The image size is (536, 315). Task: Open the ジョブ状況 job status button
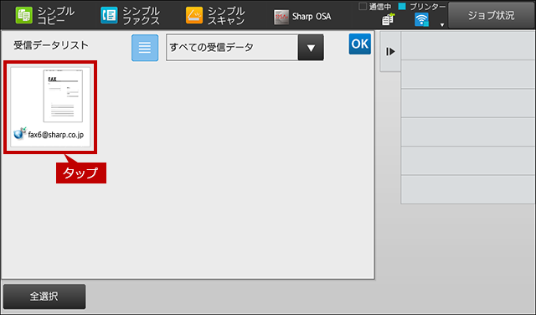coord(492,15)
